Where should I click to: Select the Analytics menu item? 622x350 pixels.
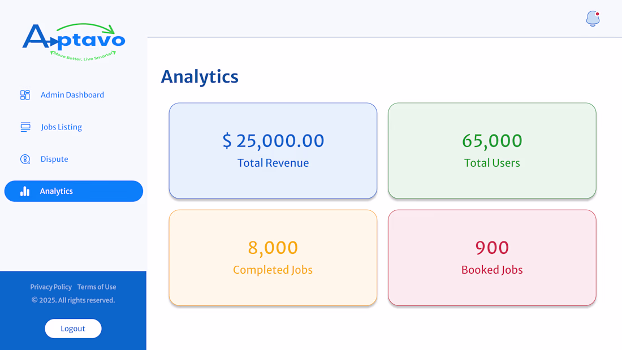[x=74, y=191]
